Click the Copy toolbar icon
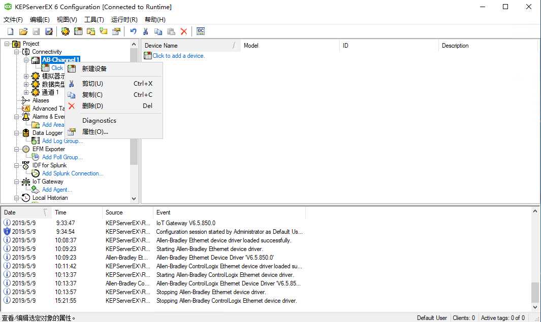The image size is (541, 322). click(158, 31)
